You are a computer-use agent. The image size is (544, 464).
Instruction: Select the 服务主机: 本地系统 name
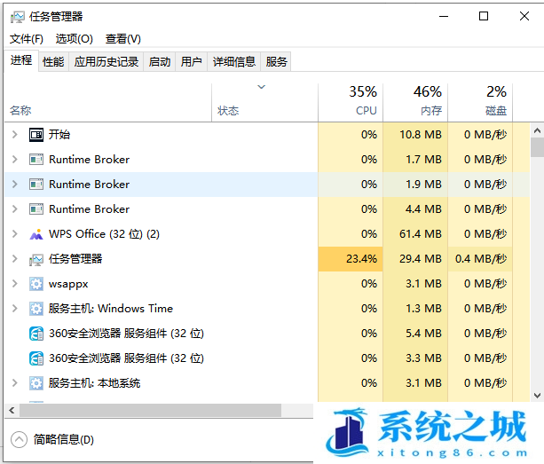point(94,383)
